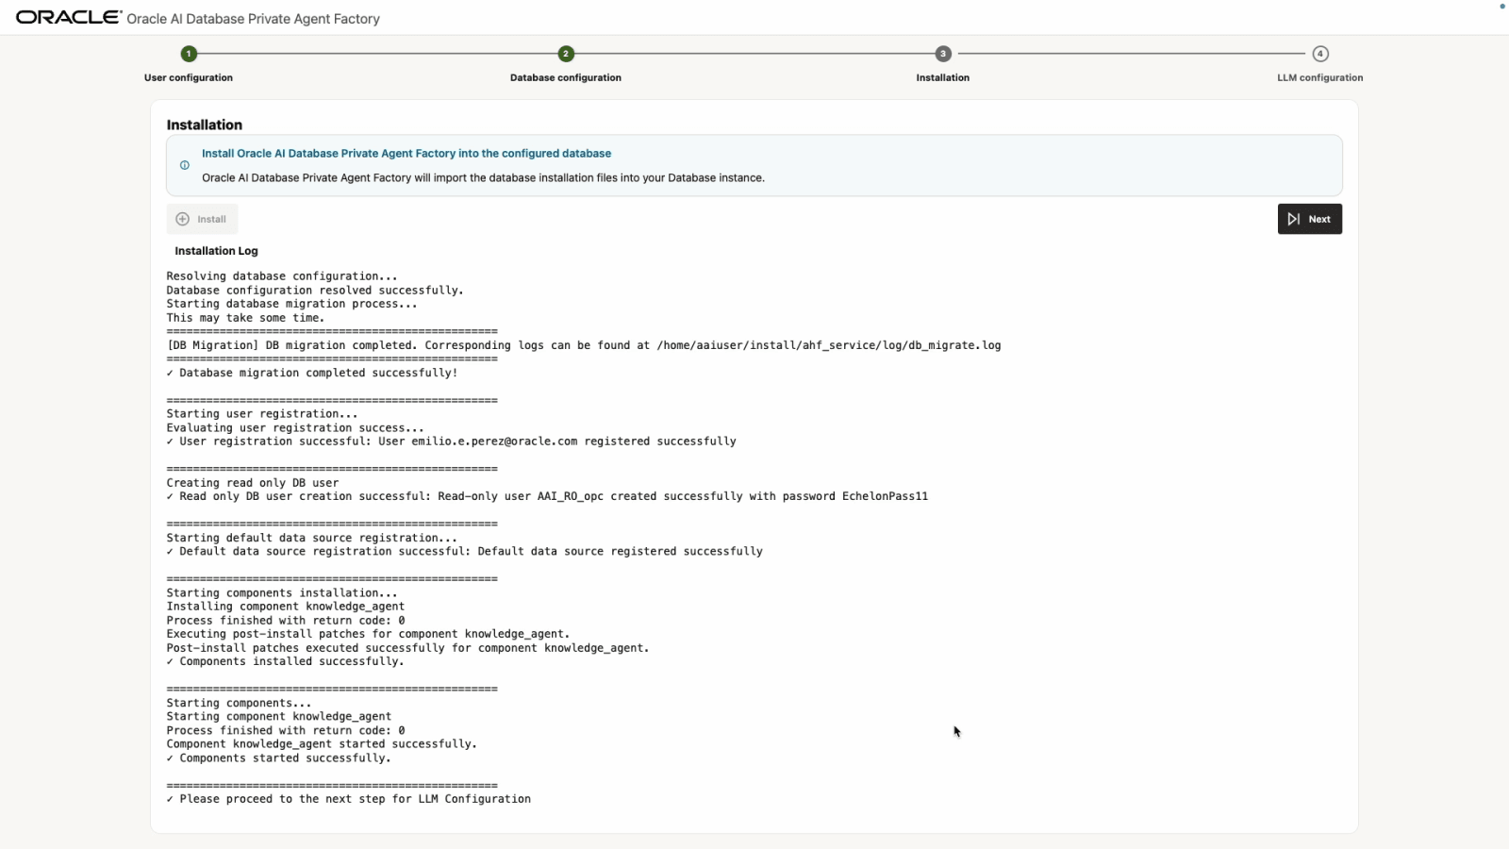Click the banner text about importing installation files
Viewport: 1509px width, 849px height.
pos(483,177)
